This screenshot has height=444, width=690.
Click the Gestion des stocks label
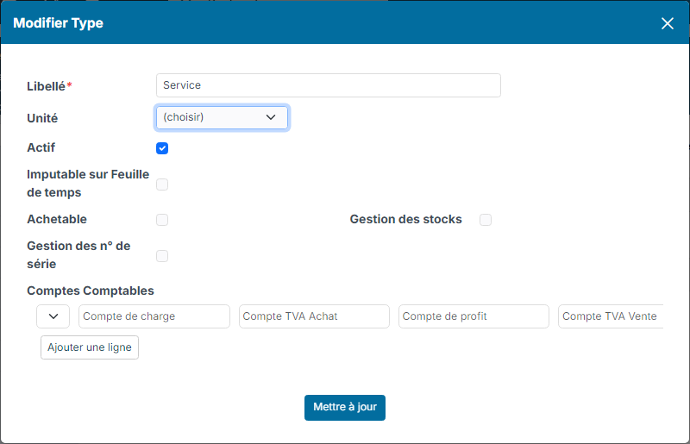click(x=405, y=219)
